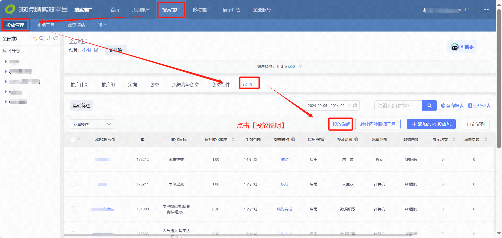Screen dimensions: 502x238
Task: Open the date range 2024-09-05 - 2024-09-11 picker
Action: 332,106
